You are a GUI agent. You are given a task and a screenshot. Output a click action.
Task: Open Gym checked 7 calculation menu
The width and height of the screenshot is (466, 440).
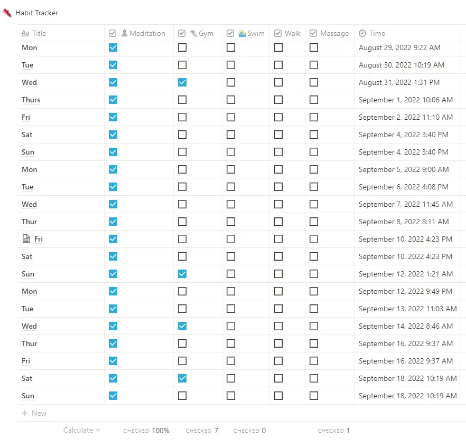pyautogui.click(x=202, y=431)
